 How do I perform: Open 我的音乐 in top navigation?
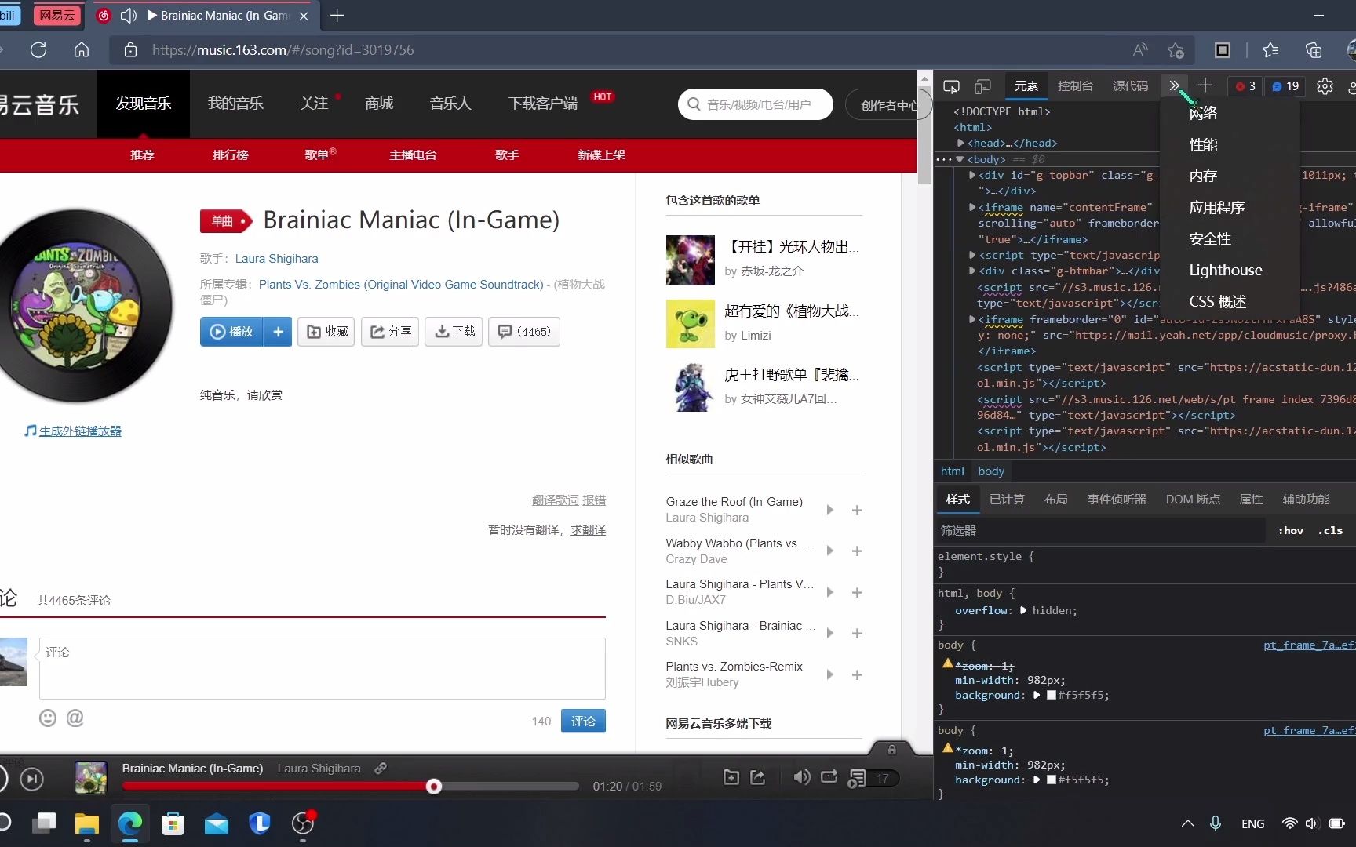click(x=235, y=104)
